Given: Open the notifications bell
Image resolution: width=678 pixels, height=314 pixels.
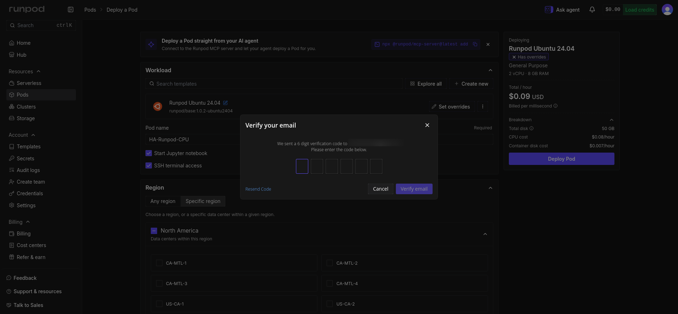Looking at the screenshot, I should click(x=592, y=10).
